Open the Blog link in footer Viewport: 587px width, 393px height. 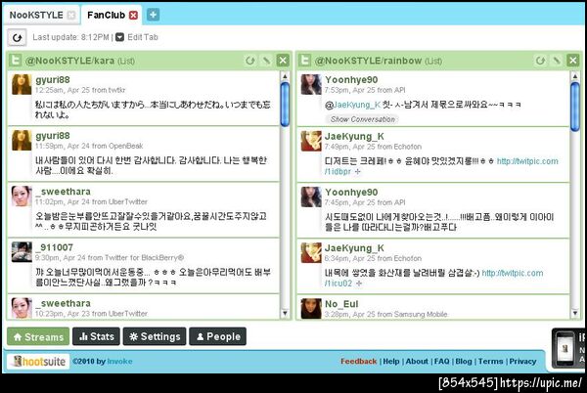click(464, 361)
